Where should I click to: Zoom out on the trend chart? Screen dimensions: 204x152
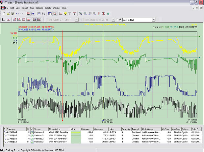(x=85, y=14)
